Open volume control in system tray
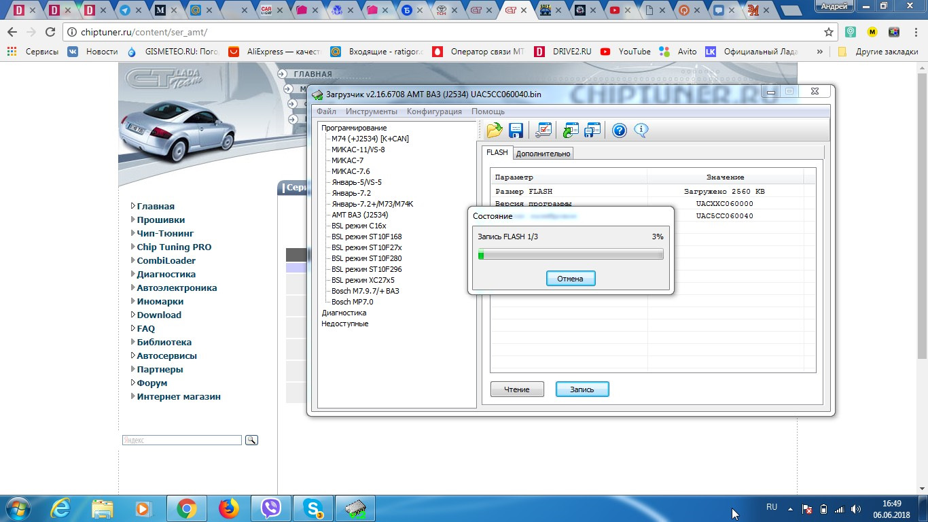The width and height of the screenshot is (928, 522). pos(856,508)
